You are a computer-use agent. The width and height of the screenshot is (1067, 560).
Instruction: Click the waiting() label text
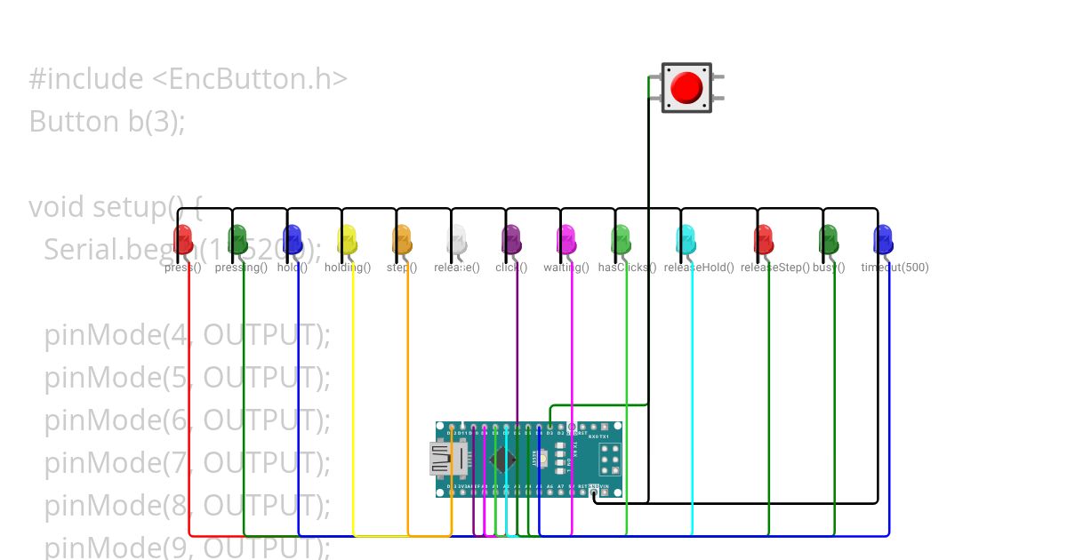(566, 268)
